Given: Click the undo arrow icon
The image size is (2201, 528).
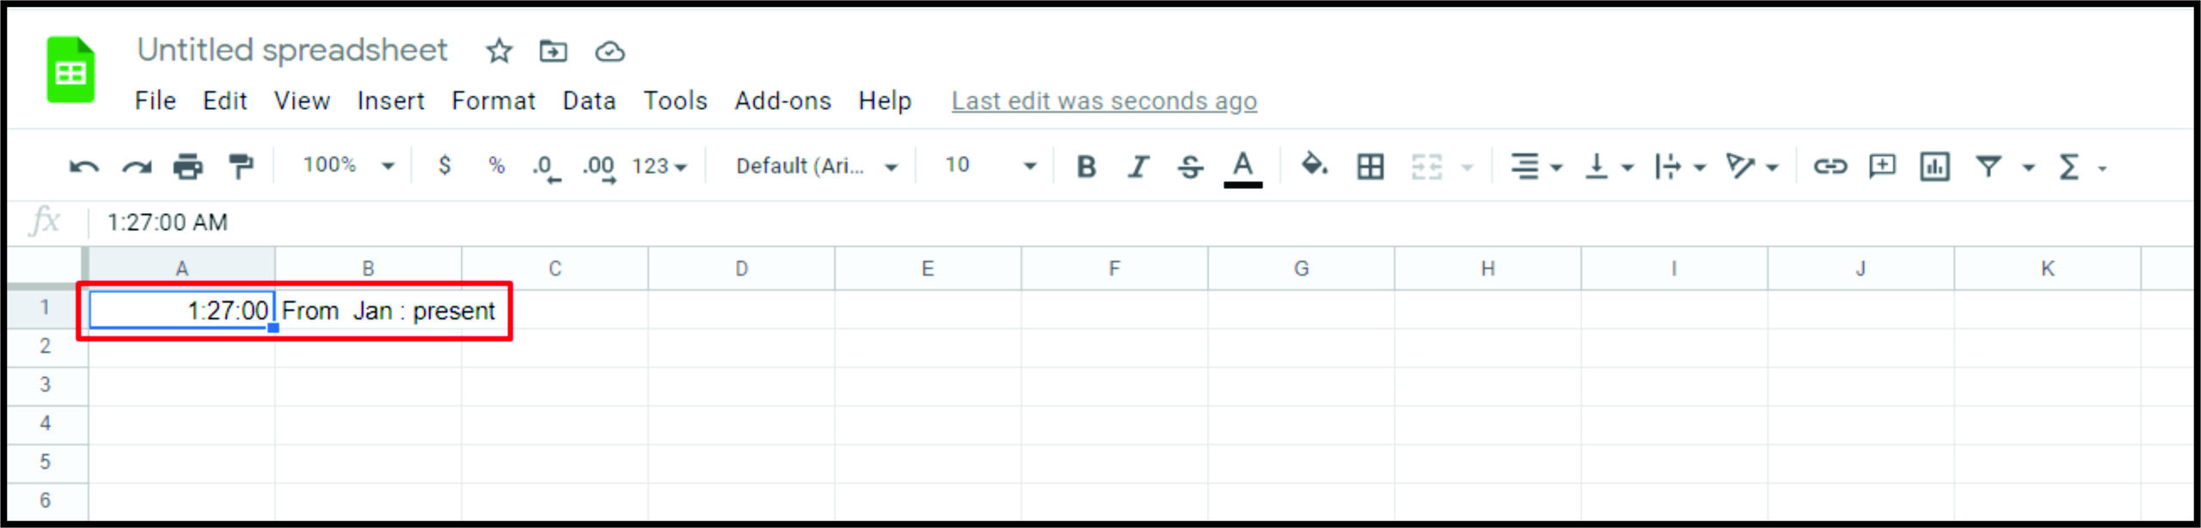Looking at the screenshot, I should [x=83, y=167].
